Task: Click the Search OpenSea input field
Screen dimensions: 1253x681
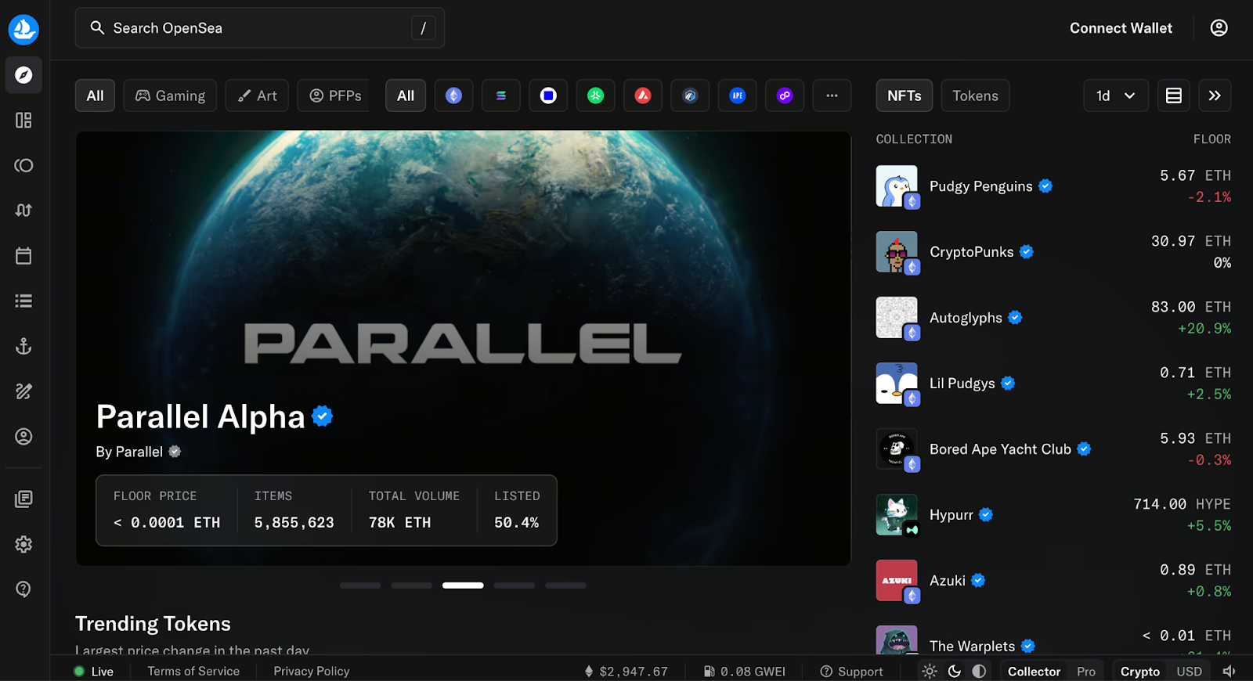Action: [x=258, y=28]
